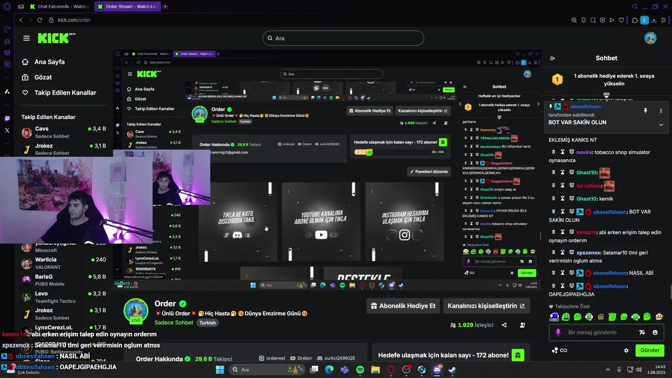The width and height of the screenshot is (672, 378).
Task: Click the microphone icon in message box
Action: (x=558, y=332)
